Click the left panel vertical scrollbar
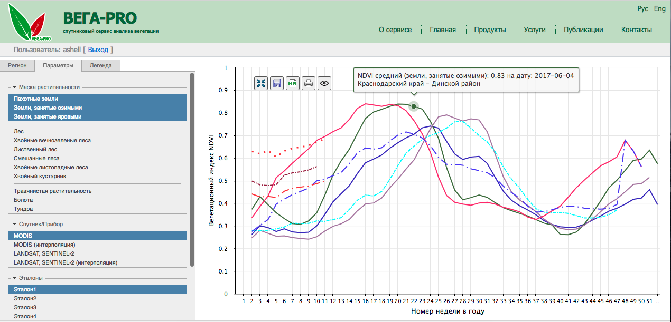Image resolution: width=671 pixels, height=322 pixels. click(x=192, y=169)
